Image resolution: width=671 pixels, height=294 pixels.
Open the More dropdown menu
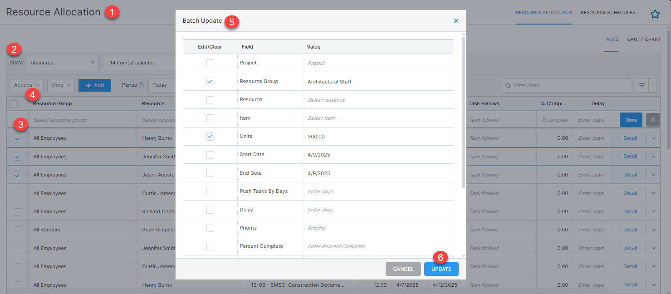point(61,85)
